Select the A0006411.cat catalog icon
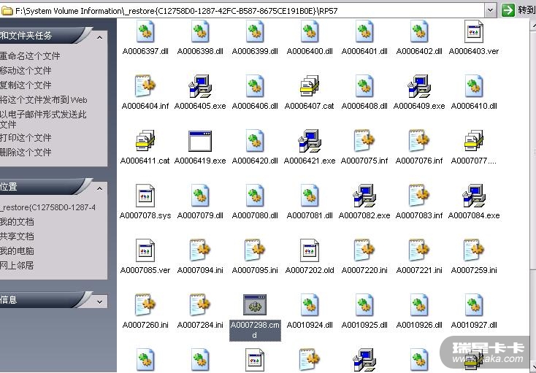 (145, 140)
